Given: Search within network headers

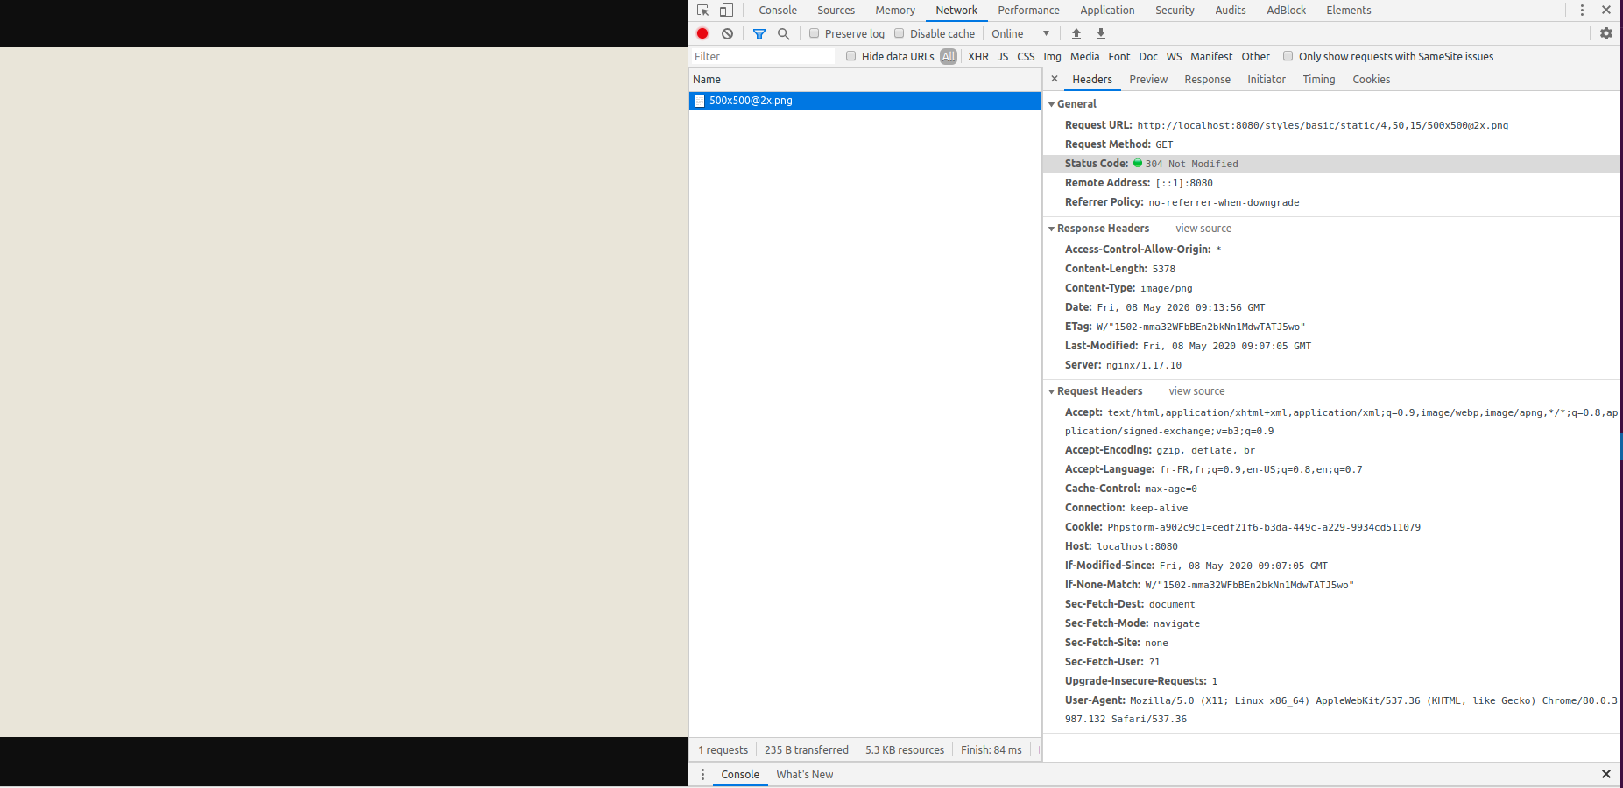Looking at the screenshot, I should tap(783, 33).
